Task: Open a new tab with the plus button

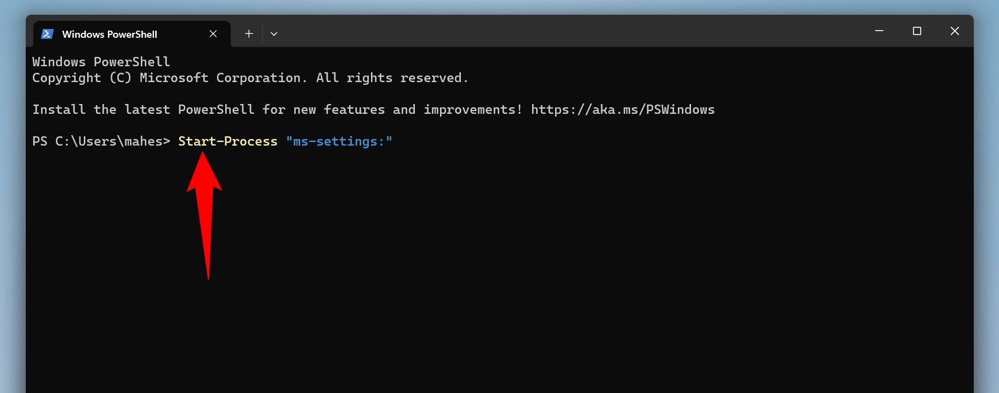Action: 249,34
